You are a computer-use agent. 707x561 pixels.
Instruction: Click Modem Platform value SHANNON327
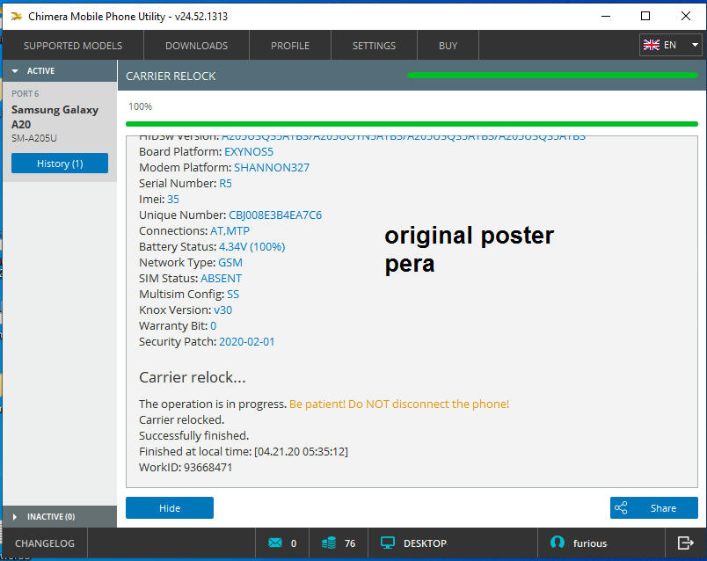coord(272,167)
